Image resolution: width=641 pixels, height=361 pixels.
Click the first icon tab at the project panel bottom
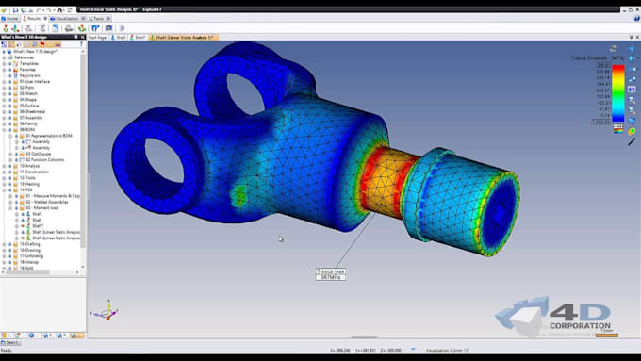(x=6, y=336)
